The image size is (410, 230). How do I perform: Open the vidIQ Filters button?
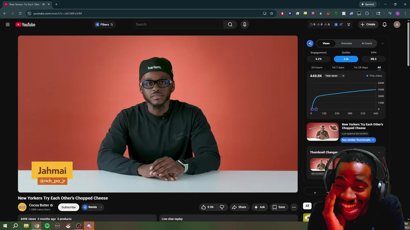click(x=104, y=25)
